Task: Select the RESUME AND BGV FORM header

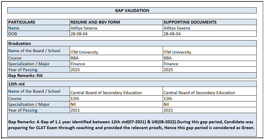Action: (95, 22)
